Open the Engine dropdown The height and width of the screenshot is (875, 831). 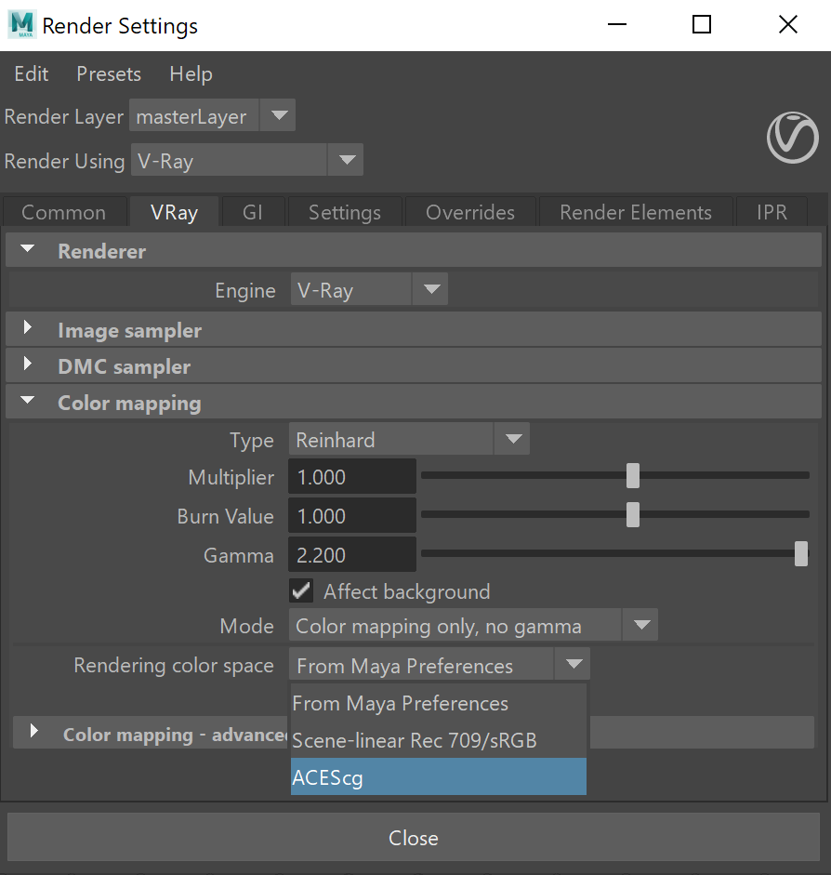click(369, 289)
